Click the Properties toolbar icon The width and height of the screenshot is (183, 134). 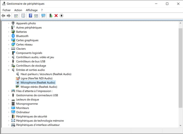pos(23,16)
